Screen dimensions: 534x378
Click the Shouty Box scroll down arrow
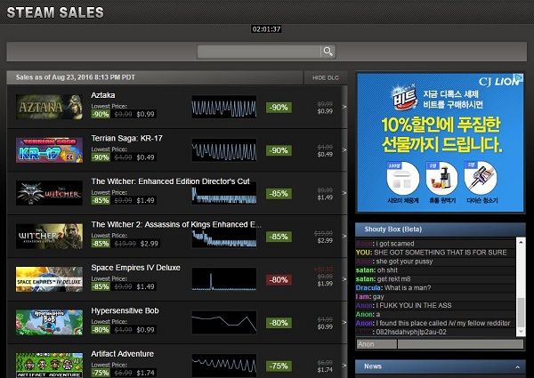pyautogui.click(x=521, y=332)
